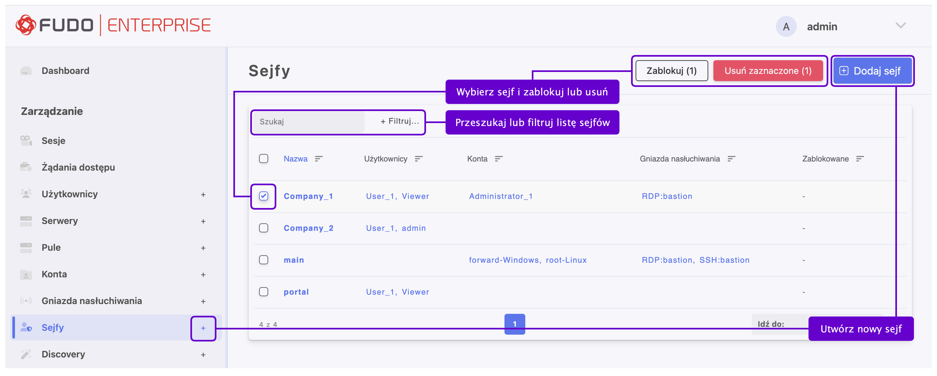The height and width of the screenshot is (376, 937).
Task: Uncheck the Company_1 safe checkbox
Action: pos(263,196)
